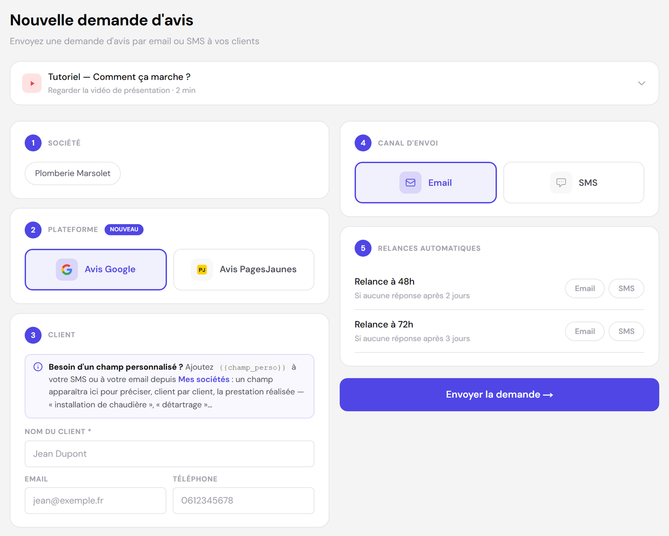Click the NOUVEAU badge

pos(124,230)
